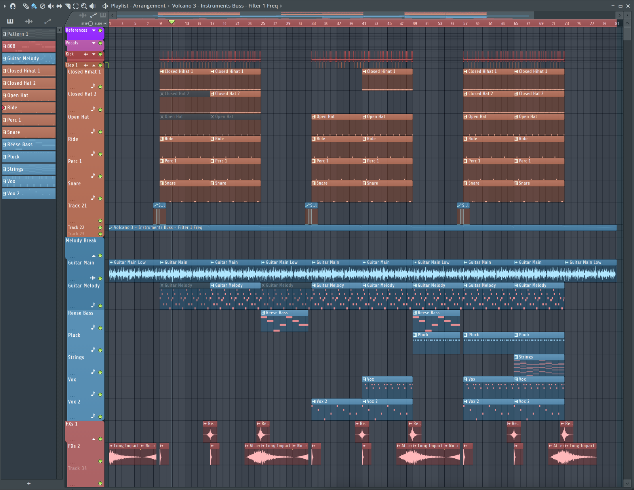
Task: Expand the Kick track group
Action: coord(94,54)
